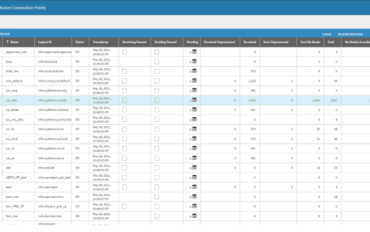Sort by Status column header
This screenshot has width=370, height=232.
tap(79, 42)
